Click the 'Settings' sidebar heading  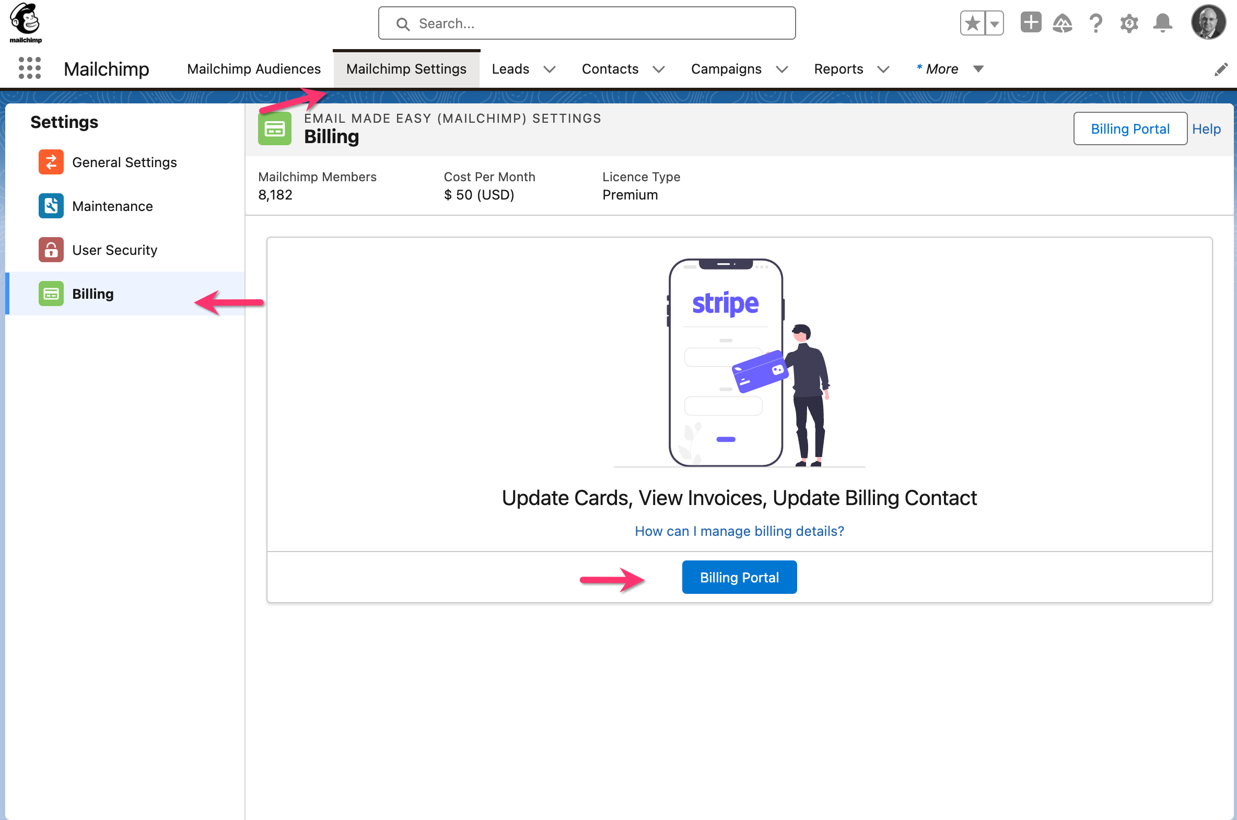click(x=64, y=122)
